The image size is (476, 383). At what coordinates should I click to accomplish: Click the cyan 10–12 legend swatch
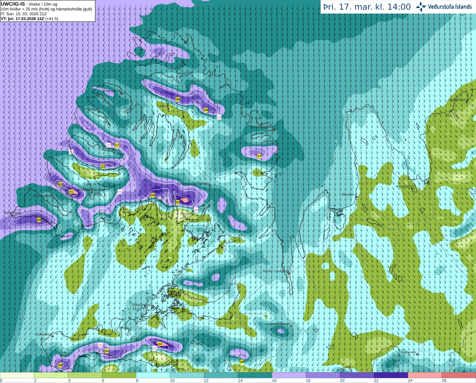(187, 375)
